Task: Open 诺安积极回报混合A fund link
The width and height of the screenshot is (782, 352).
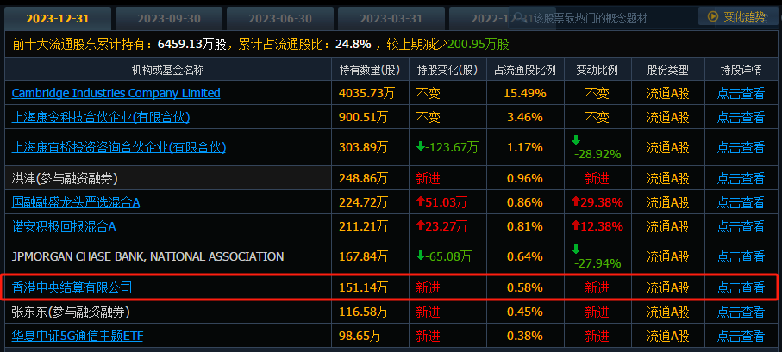Action: [63, 226]
